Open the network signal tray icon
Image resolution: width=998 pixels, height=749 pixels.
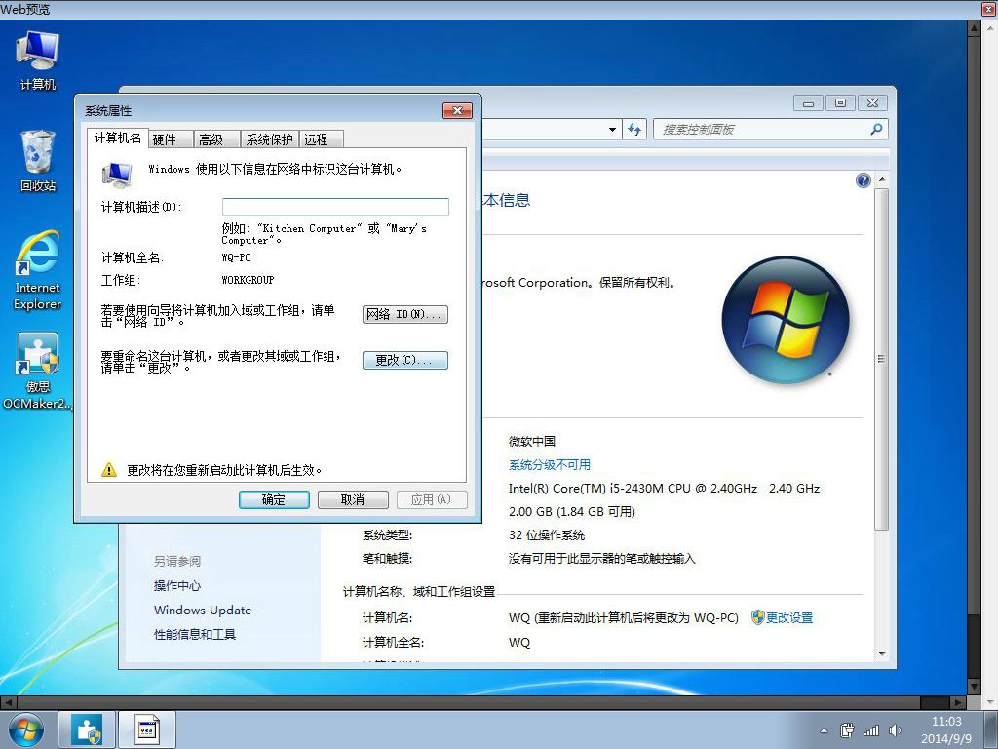870,730
